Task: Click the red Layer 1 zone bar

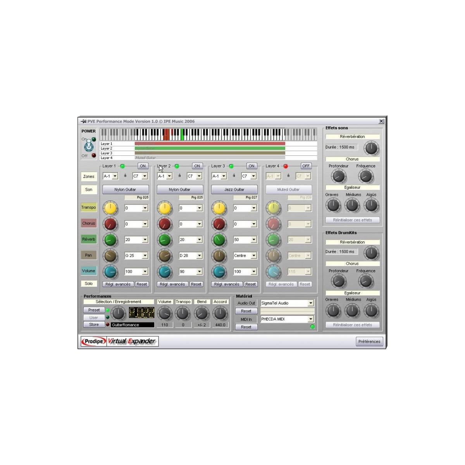Action: pos(210,144)
